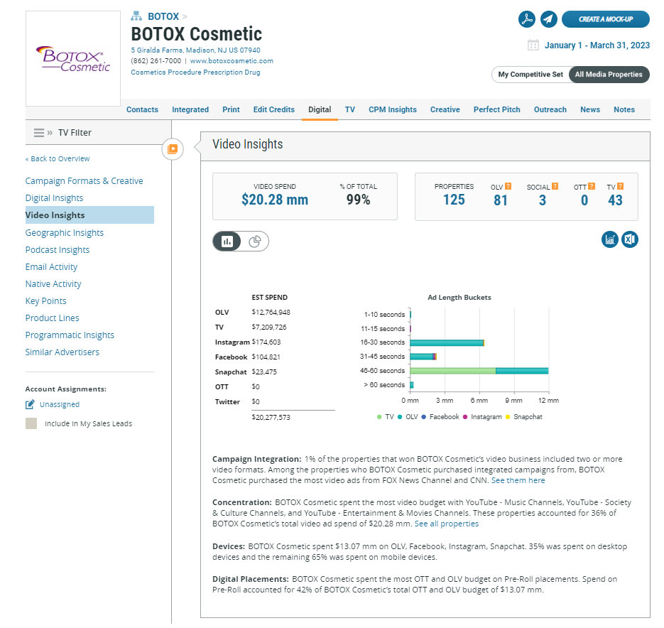Click the hamburger TV Filter menu icon
Screen dimensions: 664x628
(39, 133)
